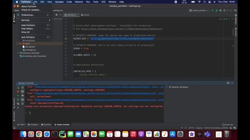This screenshot has width=250, height=140.
Task: Select manage.py in the project tree
Action: (30, 50)
